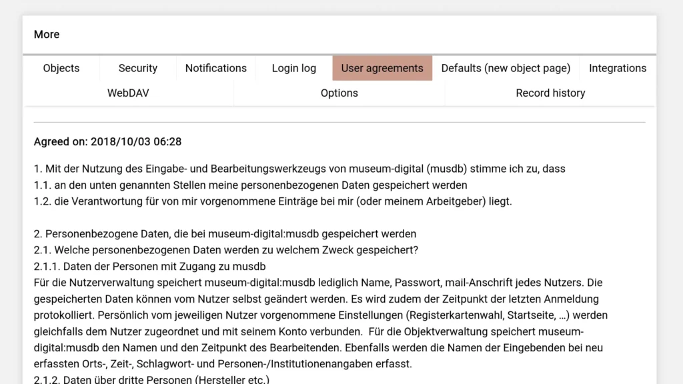Open the Security tab
This screenshot has height=384, width=683.
[137, 68]
